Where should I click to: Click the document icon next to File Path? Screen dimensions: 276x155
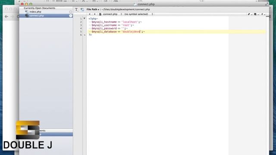tap(82, 9)
